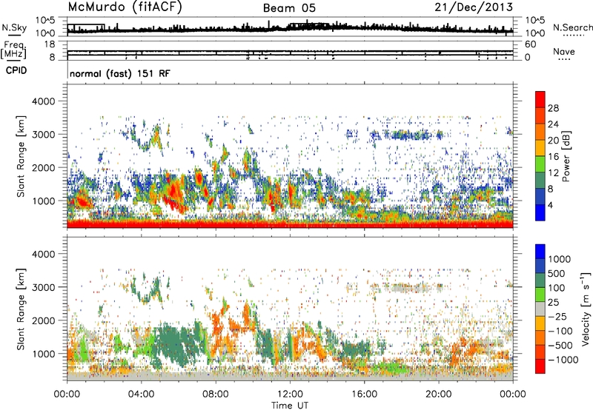
Task: Select the "4000" tick of the Power panel
Action: [43, 101]
